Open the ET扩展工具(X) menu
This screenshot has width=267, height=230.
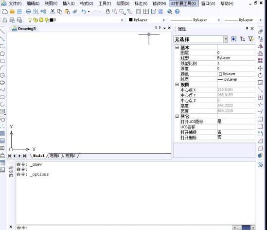pos(183,3)
